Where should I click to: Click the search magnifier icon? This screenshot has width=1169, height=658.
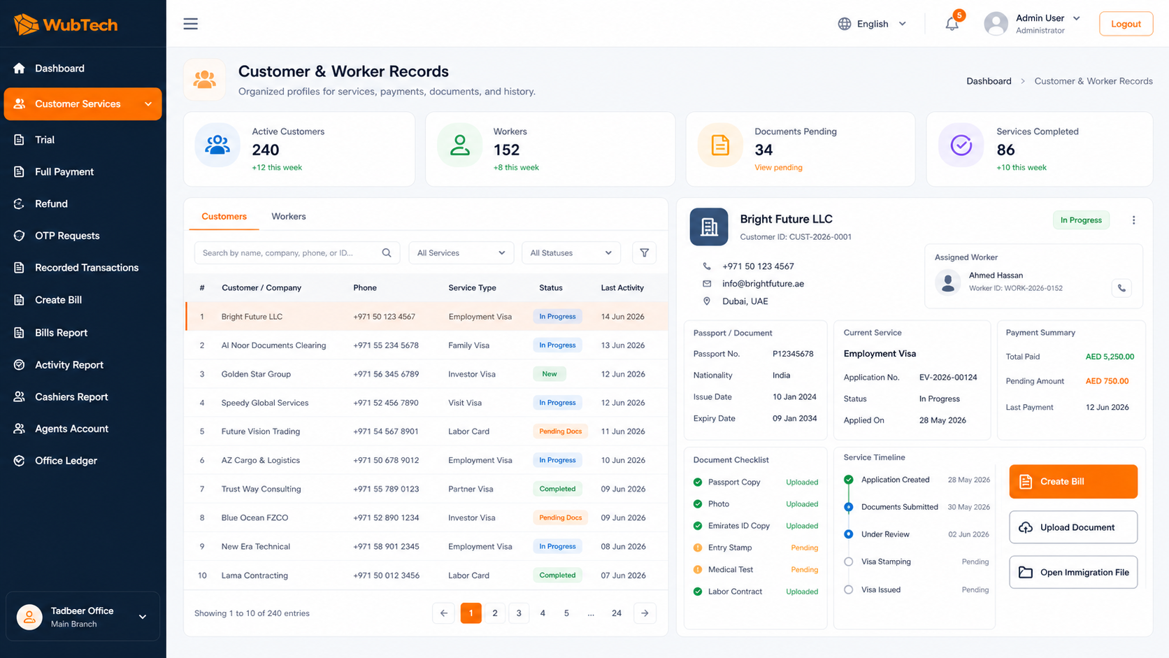[387, 252]
